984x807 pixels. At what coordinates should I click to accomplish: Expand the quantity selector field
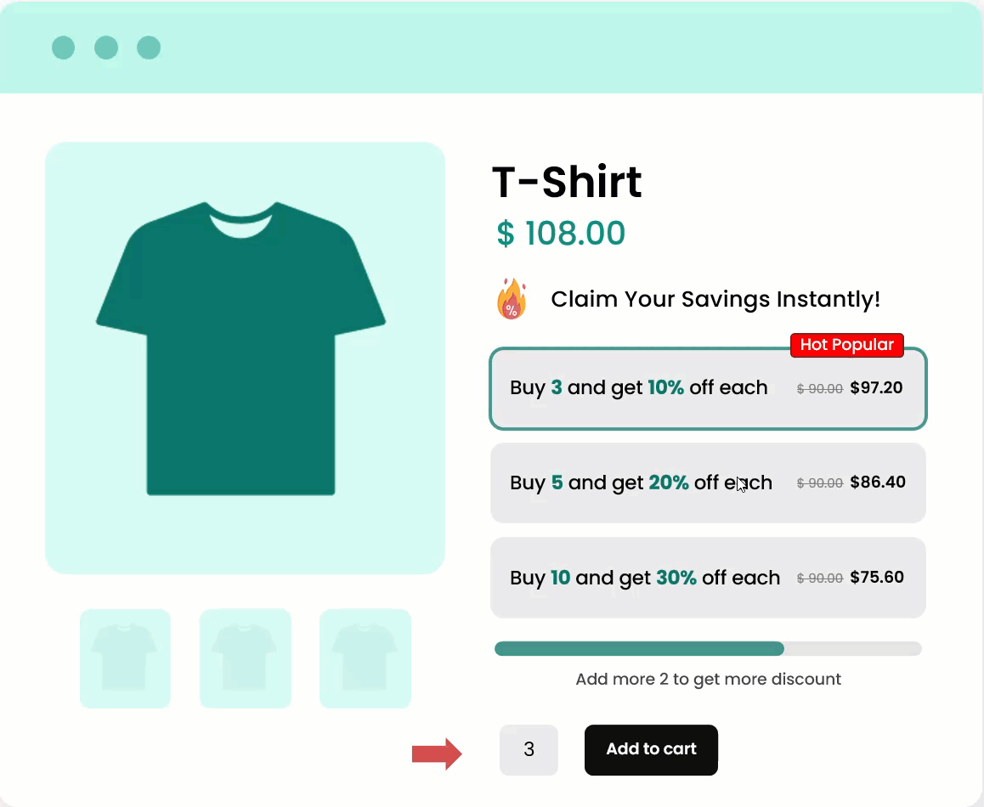(529, 750)
